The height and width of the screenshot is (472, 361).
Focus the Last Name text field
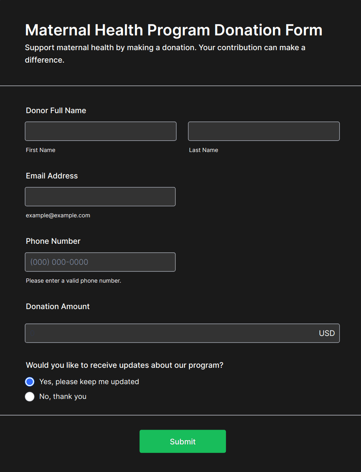click(x=264, y=131)
